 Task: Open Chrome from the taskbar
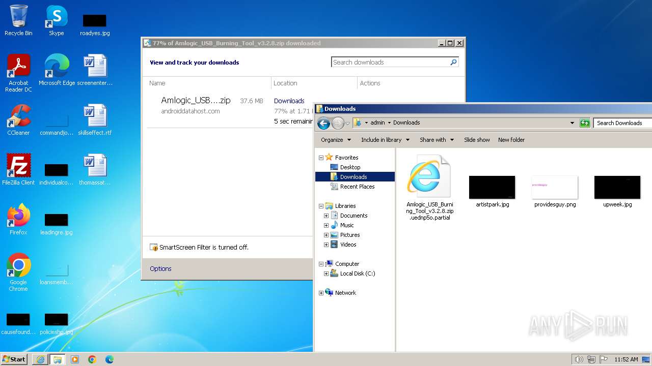click(x=92, y=359)
